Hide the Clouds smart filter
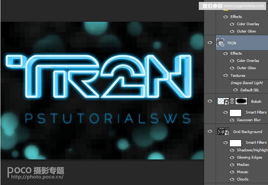The width and height of the screenshot is (268, 185). coord(232,179)
